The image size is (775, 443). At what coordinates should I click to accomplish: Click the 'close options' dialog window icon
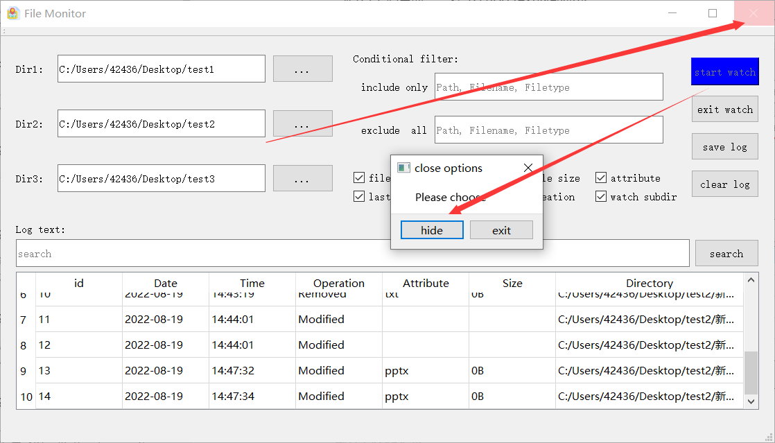coord(404,168)
